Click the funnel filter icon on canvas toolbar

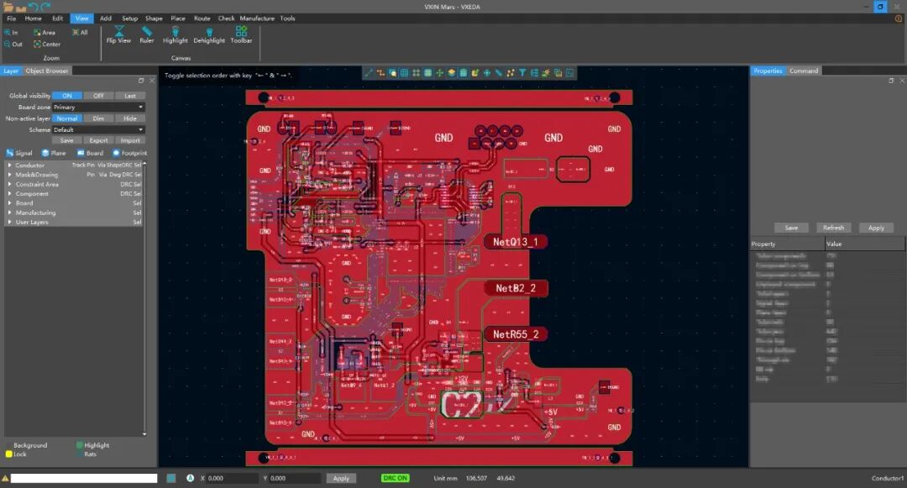coord(522,73)
